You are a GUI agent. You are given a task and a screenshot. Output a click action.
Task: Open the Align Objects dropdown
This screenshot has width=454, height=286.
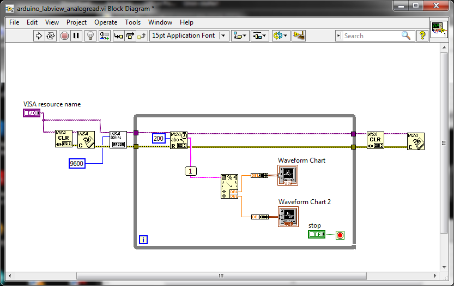[240, 35]
